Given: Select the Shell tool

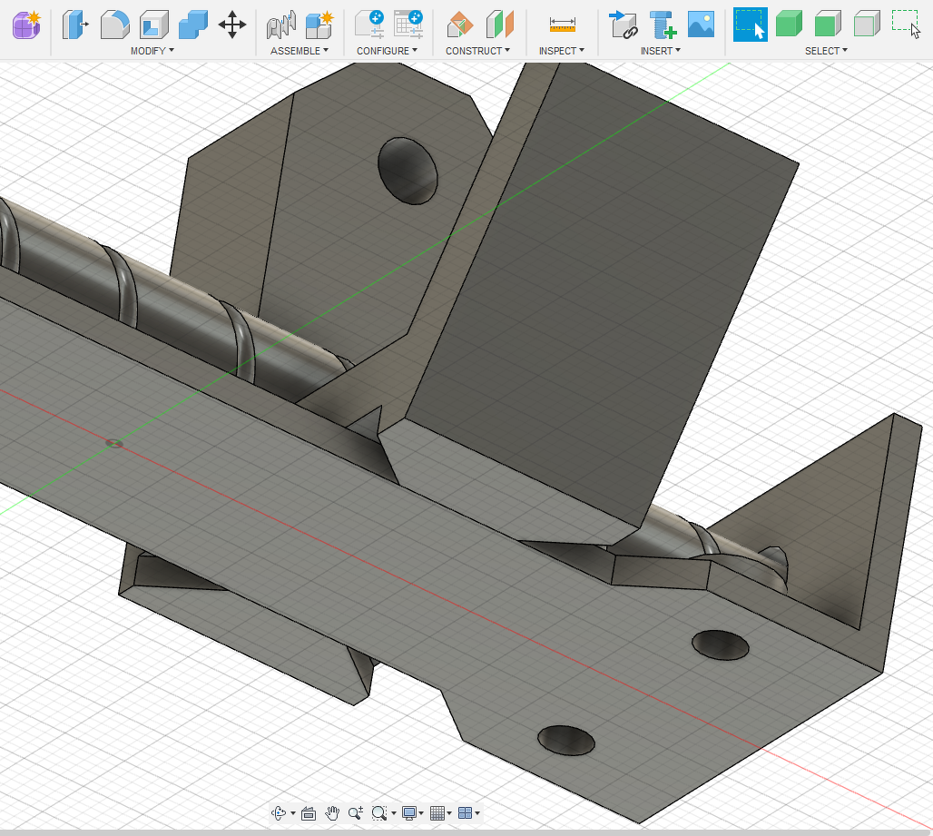Looking at the screenshot, I should [x=153, y=25].
